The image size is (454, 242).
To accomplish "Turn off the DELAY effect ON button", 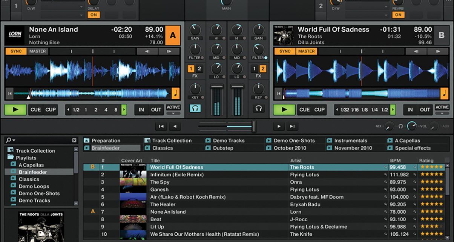I will pyautogui.click(x=94, y=15).
